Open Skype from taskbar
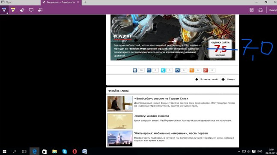The width and height of the screenshot is (277, 155). (65, 151)
